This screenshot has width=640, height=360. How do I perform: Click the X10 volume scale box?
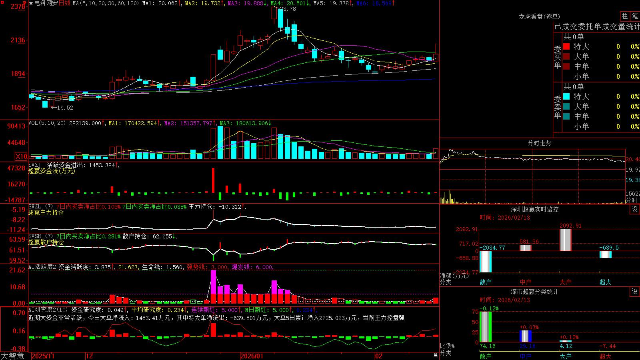(x=21, y=156)
